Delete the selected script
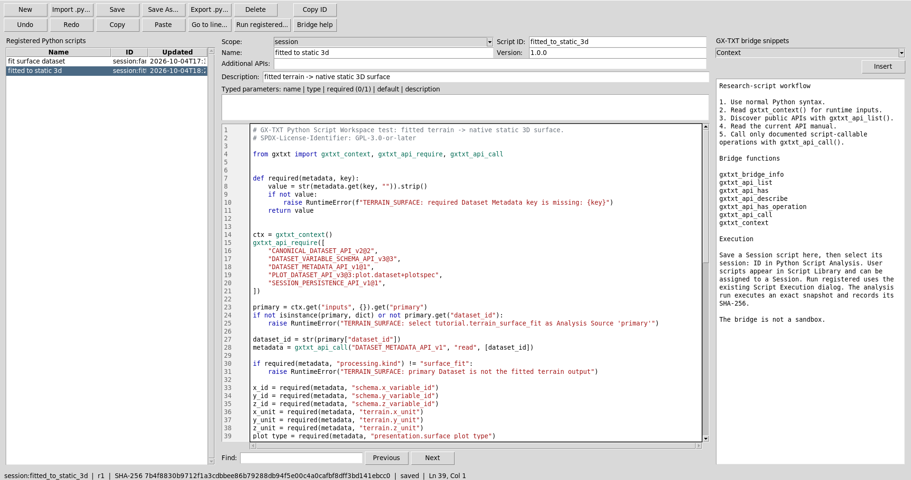Screen dimensions: 911x480 pos(256,9)
